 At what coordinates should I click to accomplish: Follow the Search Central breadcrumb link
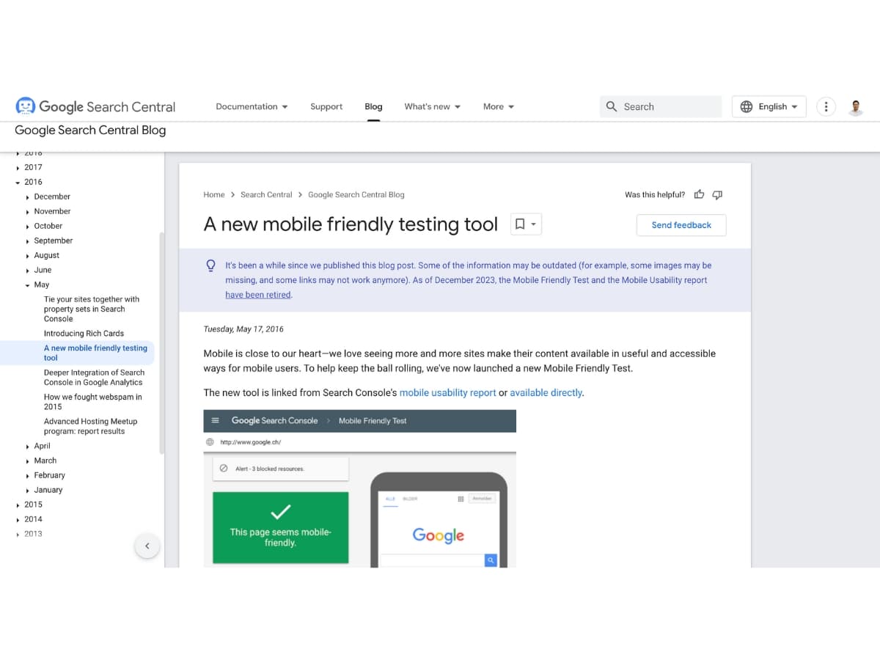pos(266,194)
